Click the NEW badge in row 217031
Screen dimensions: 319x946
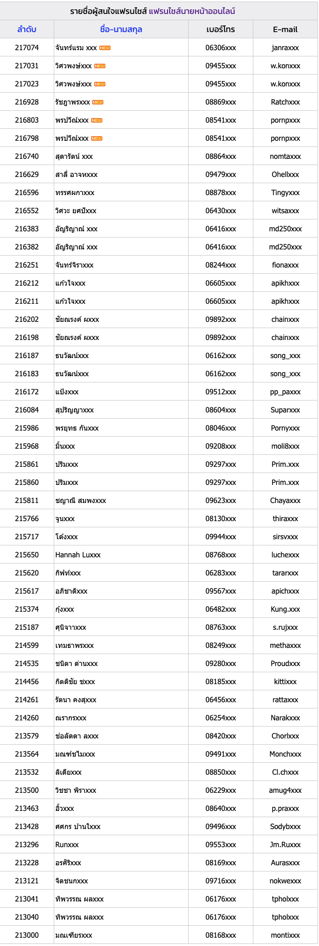point(100,66)
